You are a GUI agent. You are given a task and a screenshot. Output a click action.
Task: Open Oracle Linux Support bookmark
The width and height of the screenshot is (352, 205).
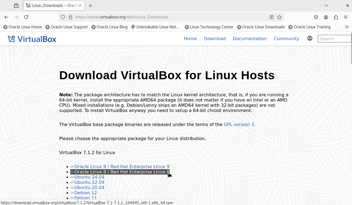[67, 27]
